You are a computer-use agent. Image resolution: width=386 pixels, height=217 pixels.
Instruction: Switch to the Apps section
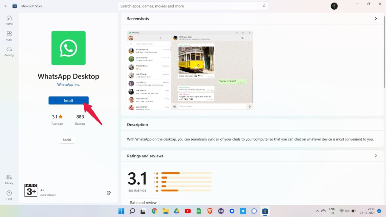point(9,35)
